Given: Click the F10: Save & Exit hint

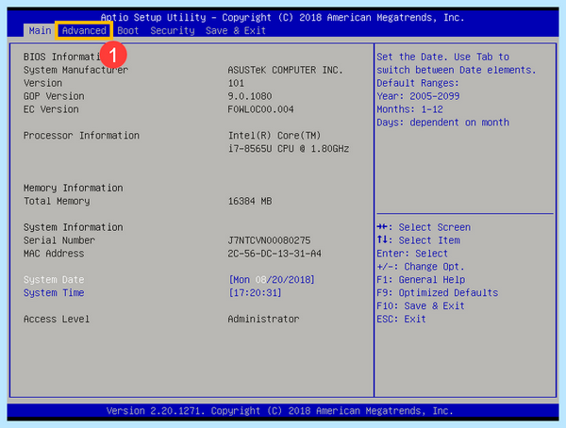Looking at the screenshot, I should [x=421, y=306].
